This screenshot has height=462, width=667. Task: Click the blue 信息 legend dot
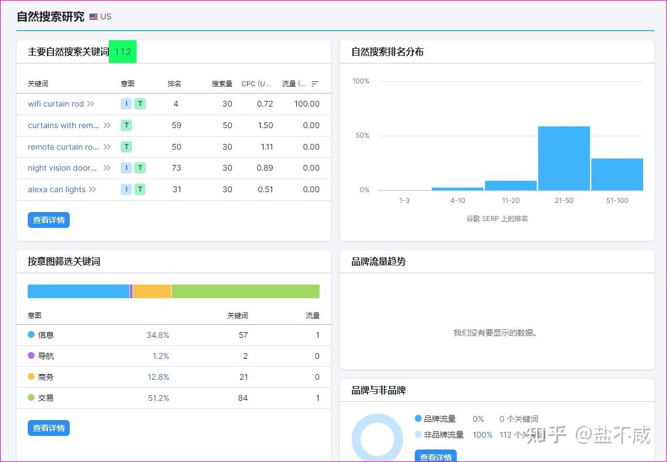tap(31, 335)
